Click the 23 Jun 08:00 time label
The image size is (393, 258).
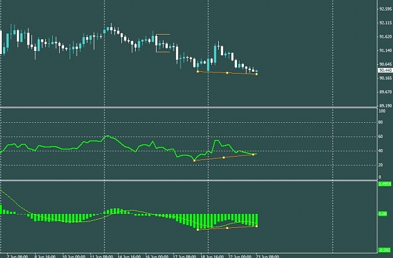267,256
